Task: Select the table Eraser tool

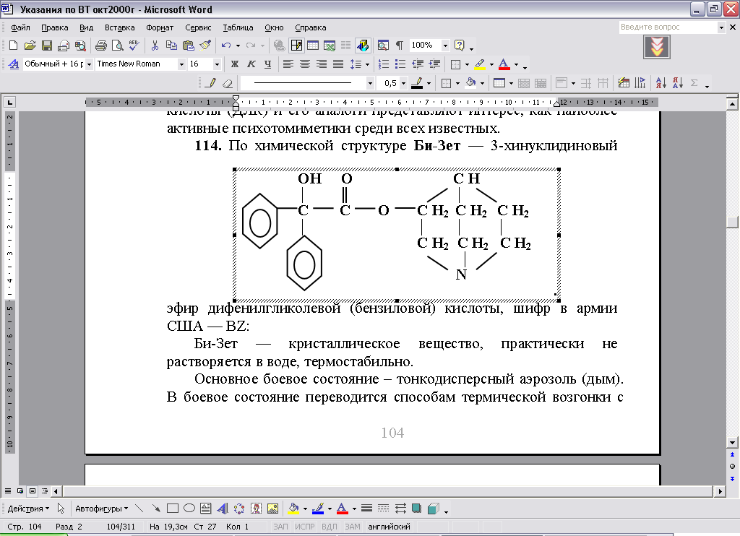Action: [x=228, y=84]
